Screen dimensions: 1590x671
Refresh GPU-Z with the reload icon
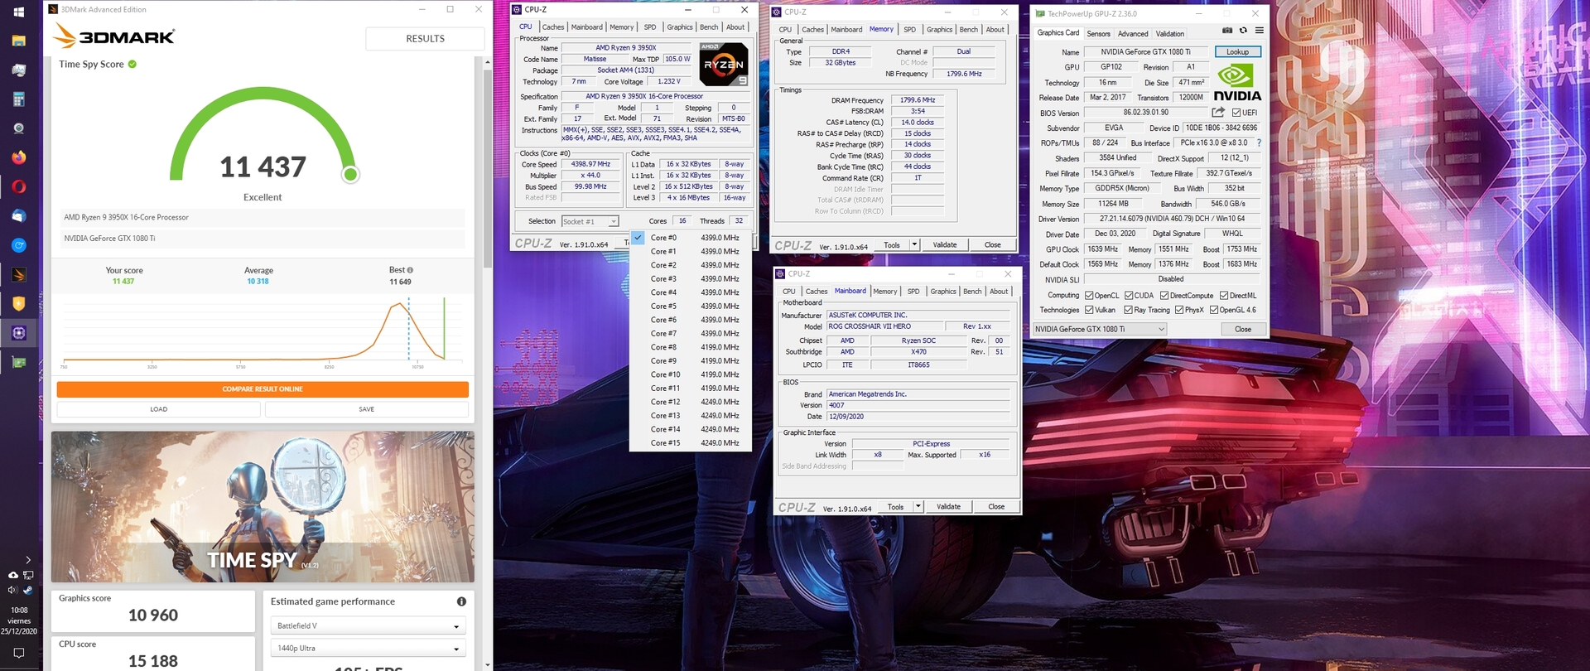tap(1243, 31)
